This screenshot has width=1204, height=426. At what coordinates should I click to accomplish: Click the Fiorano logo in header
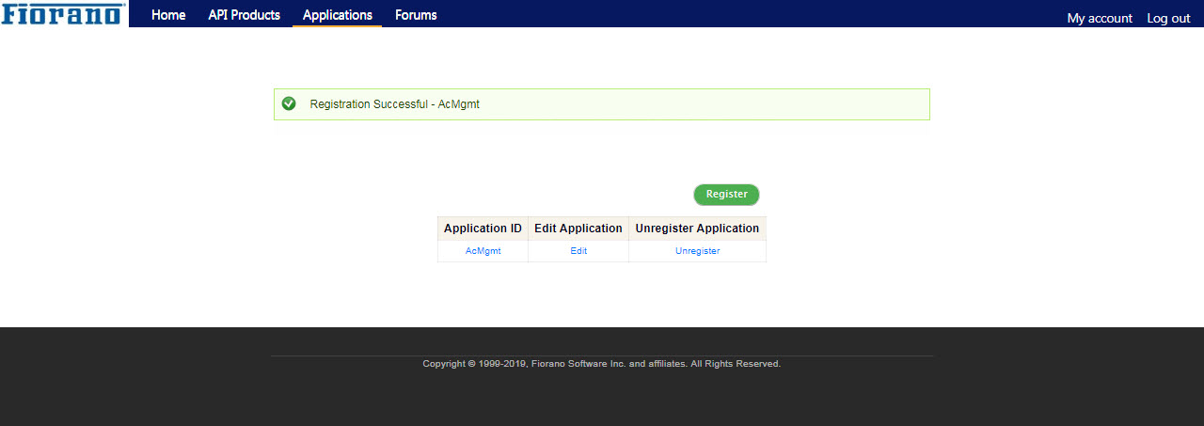63,13
